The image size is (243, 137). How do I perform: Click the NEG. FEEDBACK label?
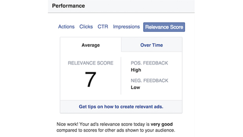[150, 81]
